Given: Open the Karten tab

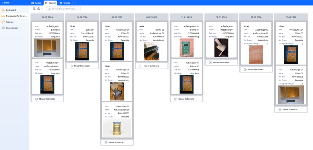Looking at the screenshot, I should tap(37, 3).
